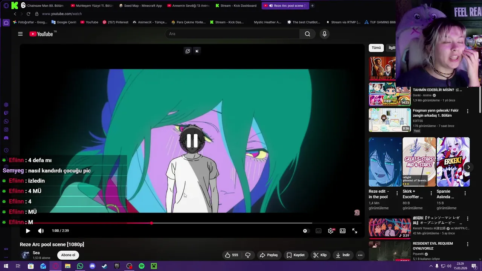Open the AnimeciX bookmark

(149, 22)
